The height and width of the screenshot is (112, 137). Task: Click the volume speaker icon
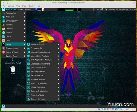tap(102, 9)
